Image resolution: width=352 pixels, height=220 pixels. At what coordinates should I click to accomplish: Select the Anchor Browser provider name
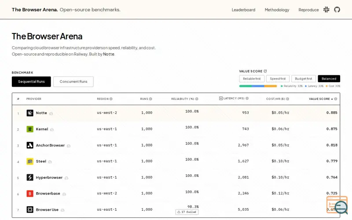(x=50, y=145)
